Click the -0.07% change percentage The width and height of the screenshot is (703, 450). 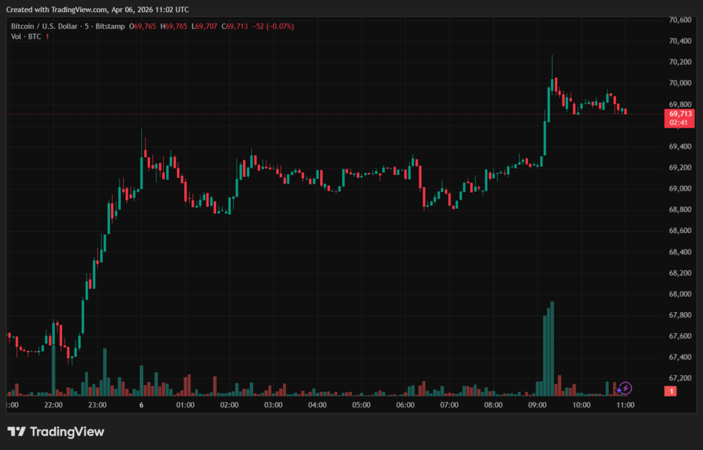[x=279, y=26]
